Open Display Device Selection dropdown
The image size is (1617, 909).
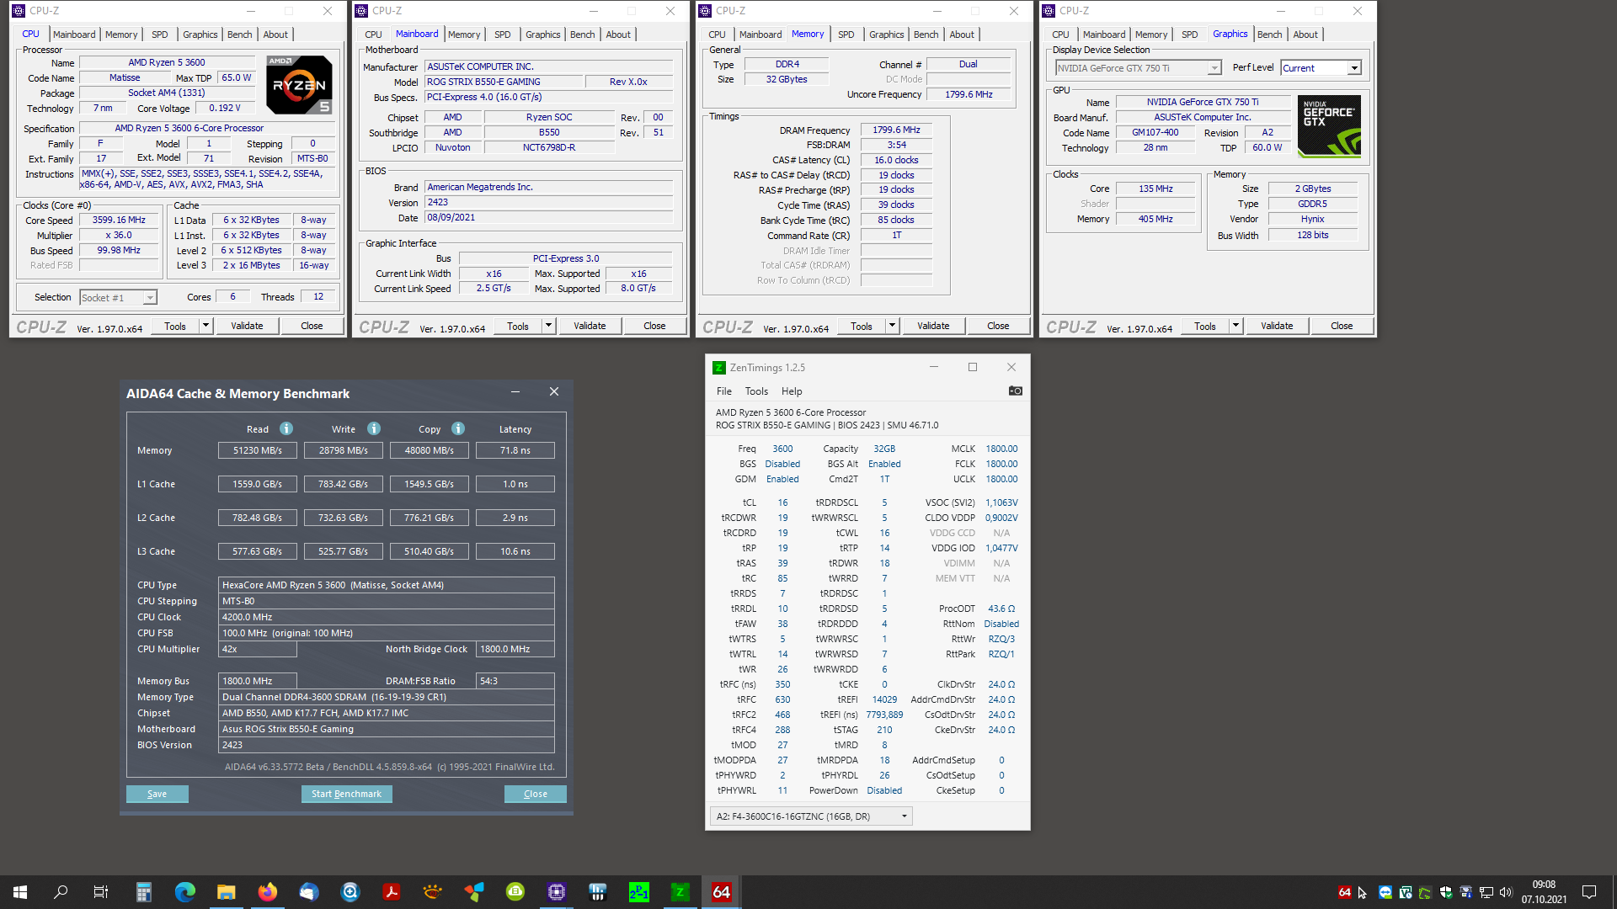(1214, 68)
